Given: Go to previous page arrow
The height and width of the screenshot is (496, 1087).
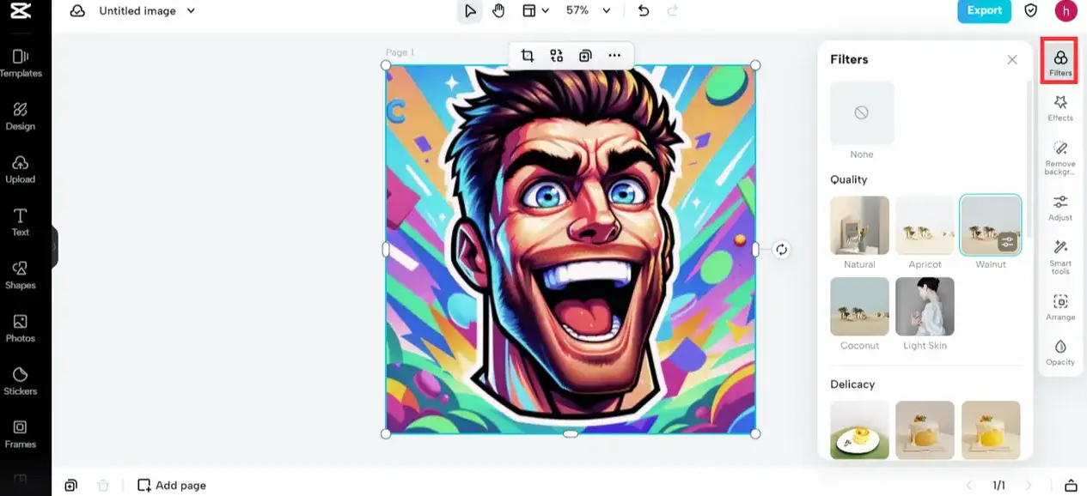Looking at the screenshot, I should 970,486.
